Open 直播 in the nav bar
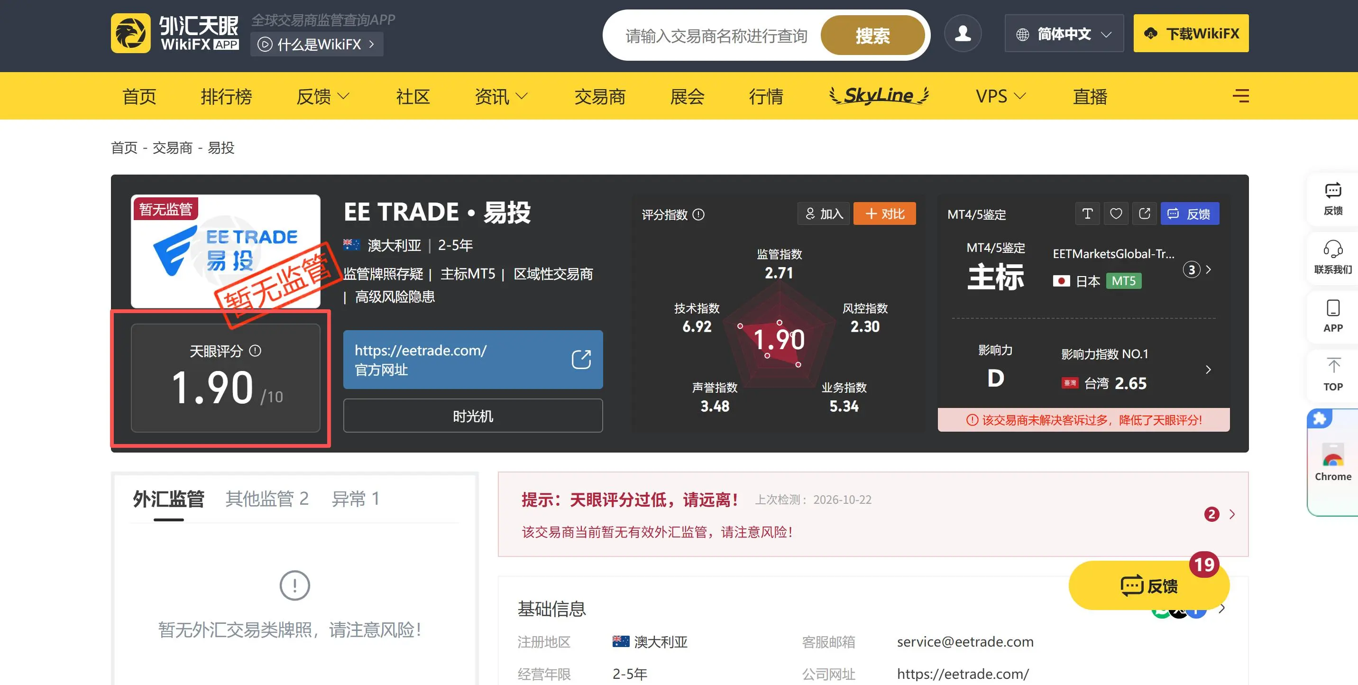The width and height of the screenshot is (1358, 685). [1090, 96]
